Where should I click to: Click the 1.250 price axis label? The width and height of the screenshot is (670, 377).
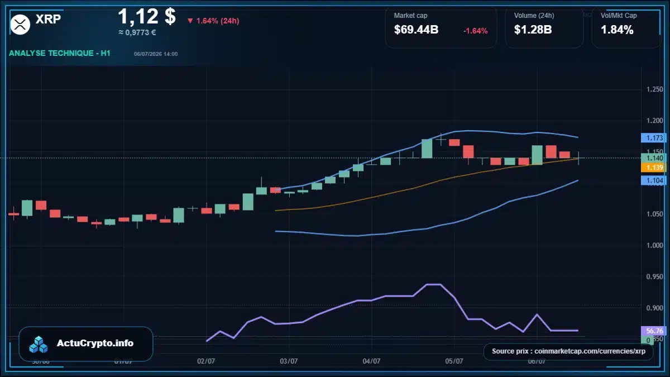654,89
